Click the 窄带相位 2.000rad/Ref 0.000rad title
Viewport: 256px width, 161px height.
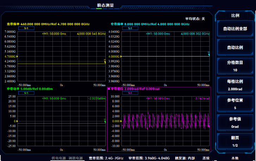point(135,89)
